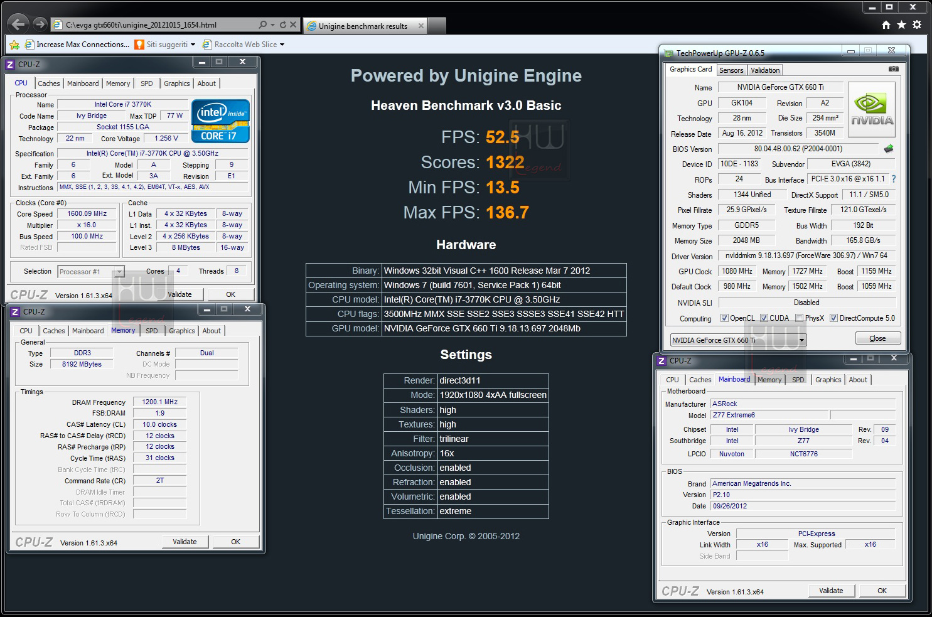
Task: Click the Core Speed 1600.09 MHz value
Action: (87, 213)
